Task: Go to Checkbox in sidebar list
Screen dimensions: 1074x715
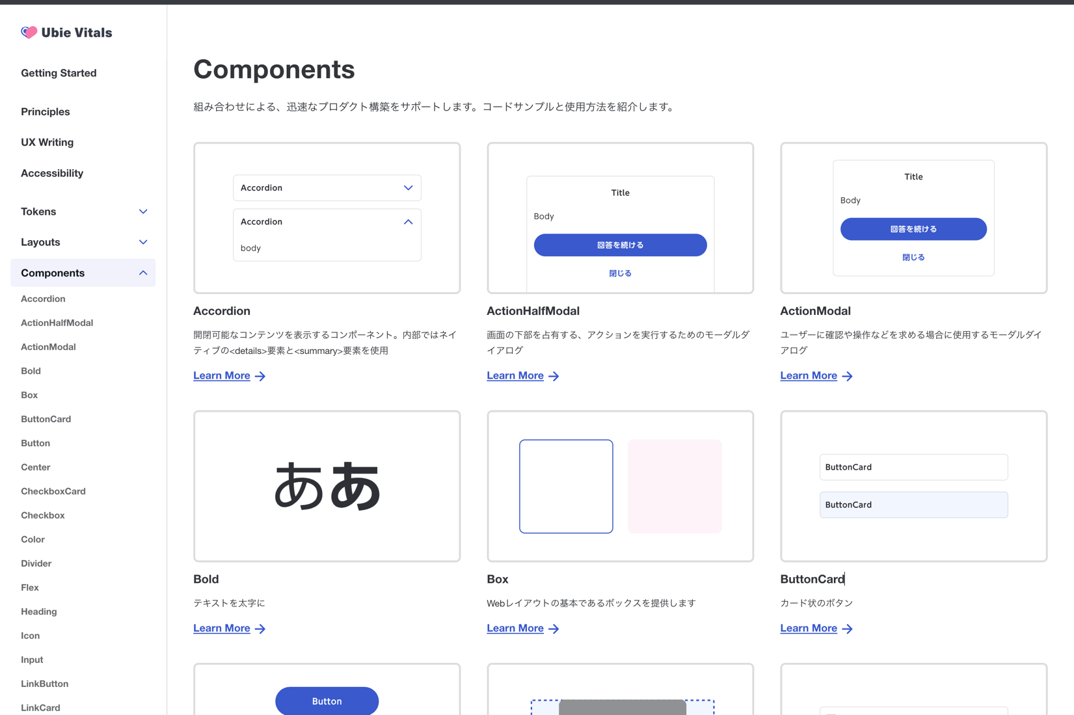Action: tap(42, 515)
